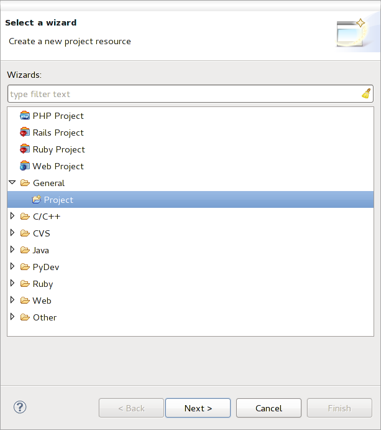381x430 pixels.
Task: Select the Web folder label
Action: coord(42,301)
